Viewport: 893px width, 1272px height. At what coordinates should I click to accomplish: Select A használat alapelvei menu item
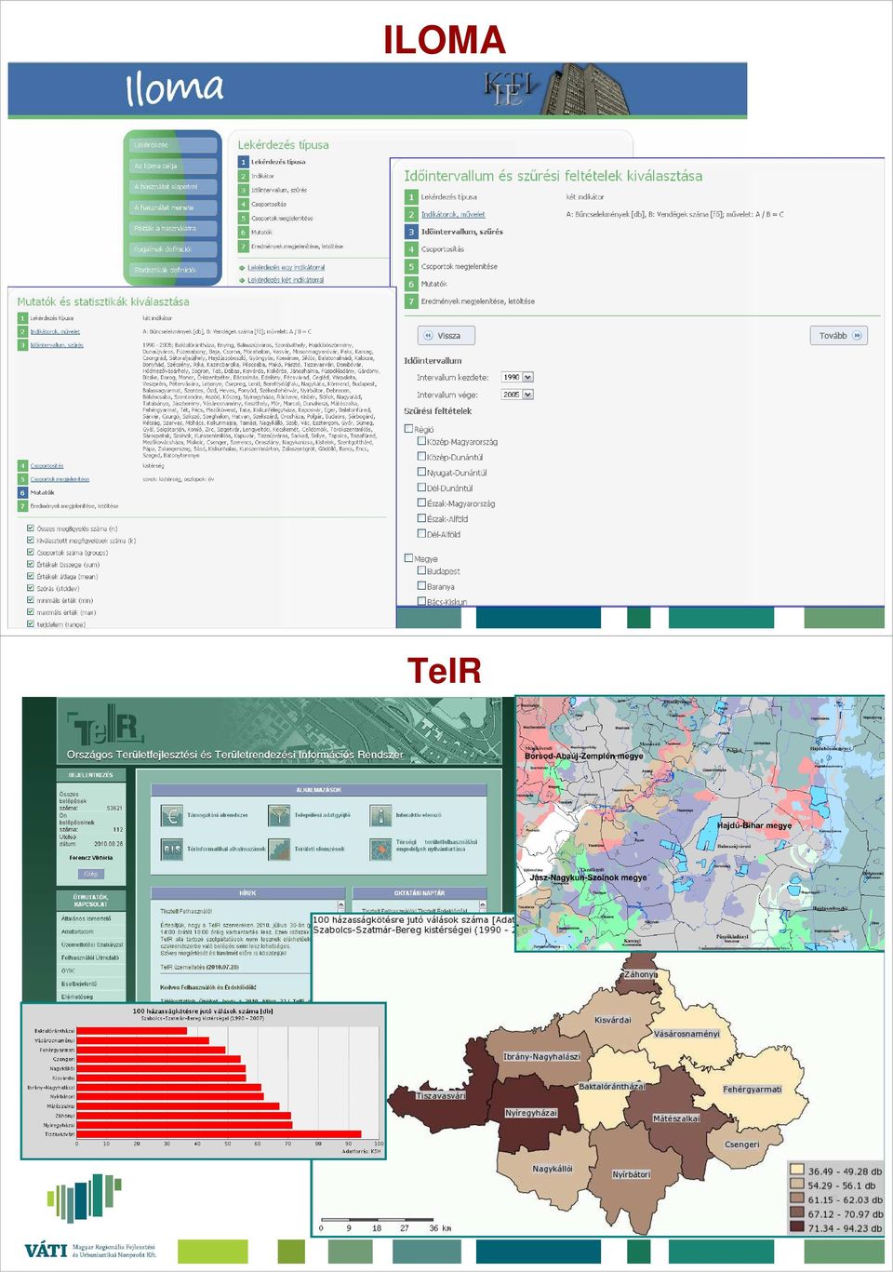pyautogui.click(x=174, y=187)
